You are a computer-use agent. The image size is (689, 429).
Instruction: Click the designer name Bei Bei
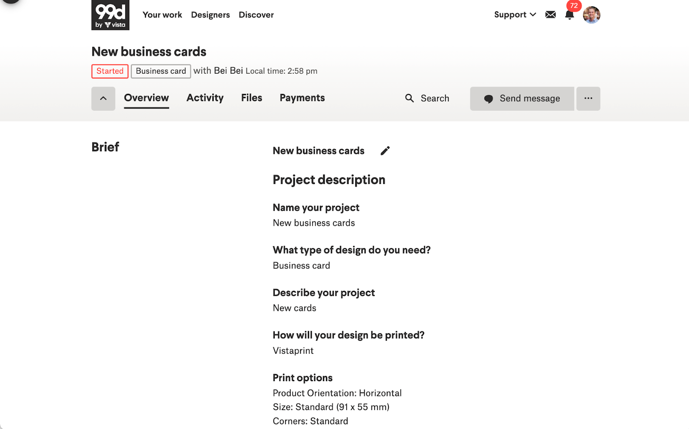coord(228,71)
